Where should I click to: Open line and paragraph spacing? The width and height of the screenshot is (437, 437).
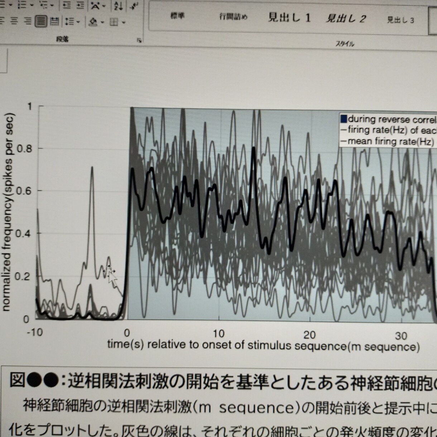coord(69,21)
